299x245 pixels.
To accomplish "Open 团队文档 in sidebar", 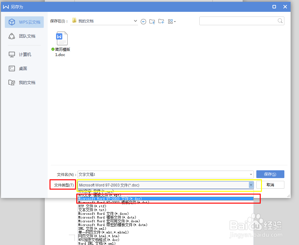I will (24, 36).
